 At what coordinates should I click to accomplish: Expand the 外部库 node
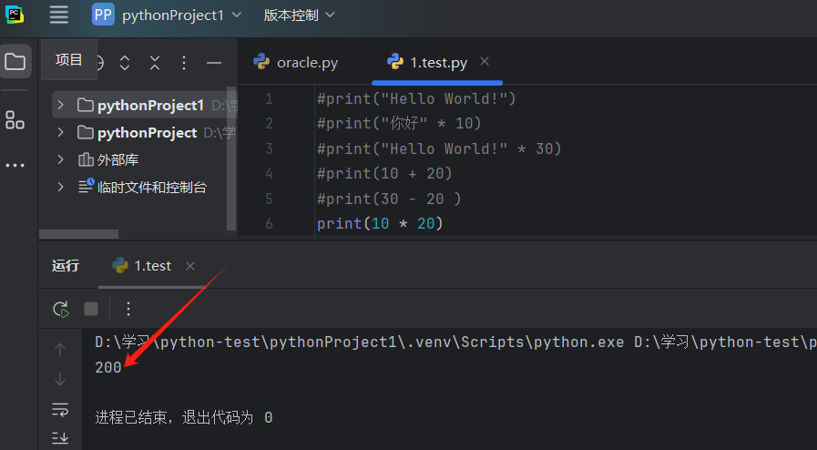point(60,160)
